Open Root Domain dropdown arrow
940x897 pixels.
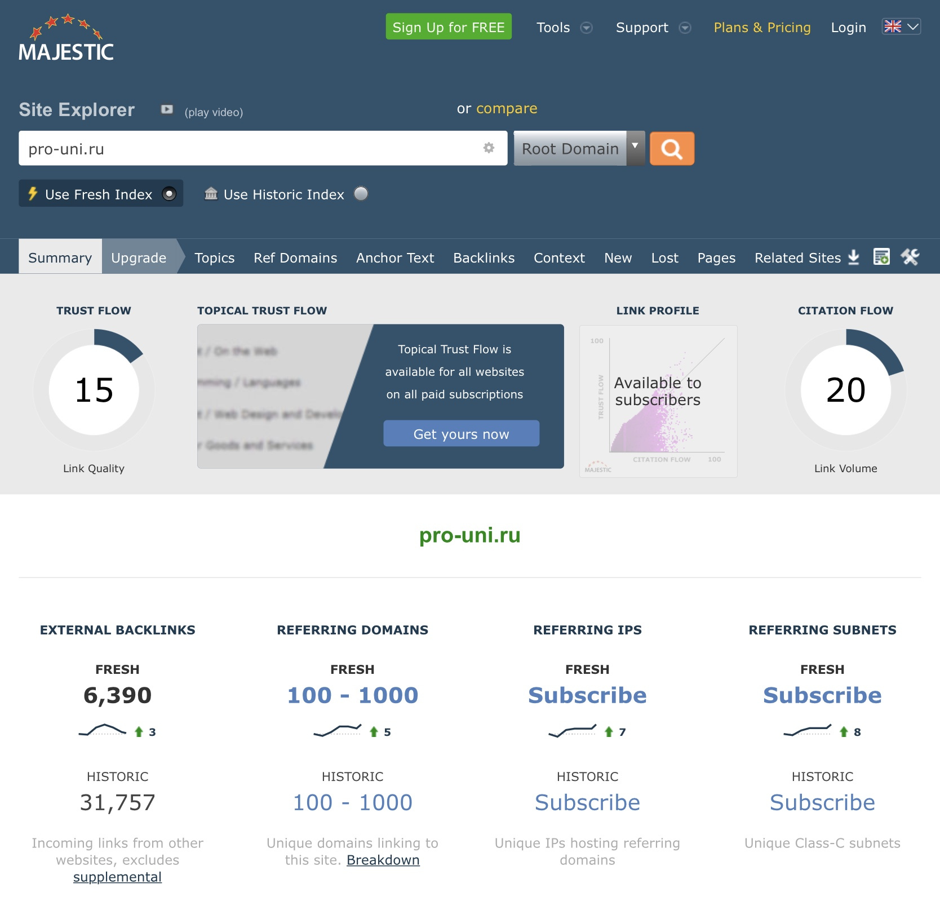(635, 148)
